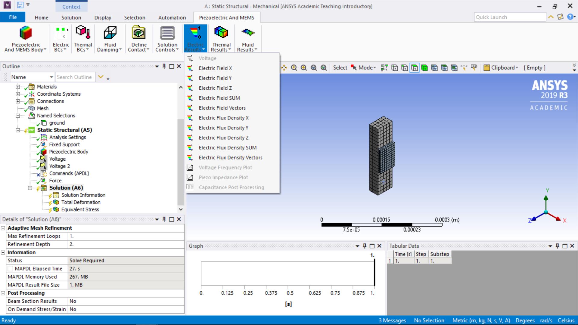Switch to the Automation ribbon tab

(172, 17)
